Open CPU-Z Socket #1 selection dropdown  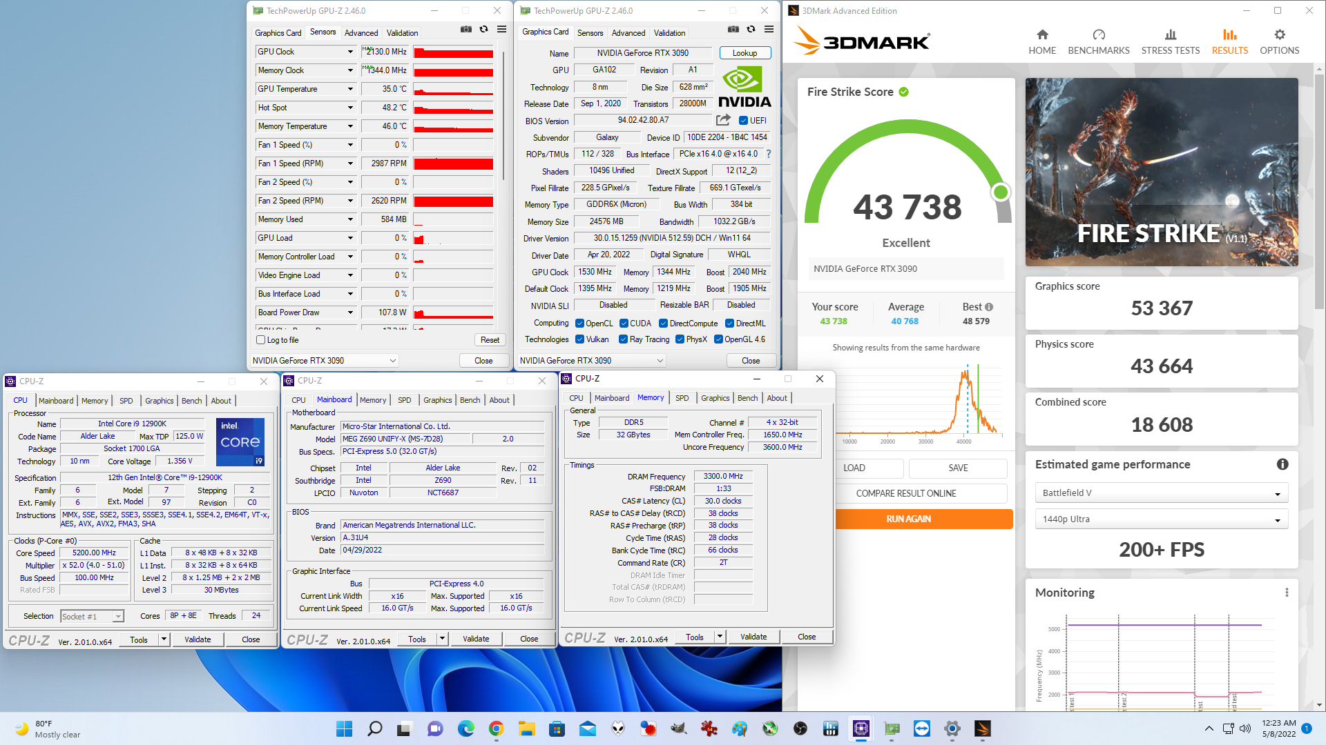[x=92, y=616]
